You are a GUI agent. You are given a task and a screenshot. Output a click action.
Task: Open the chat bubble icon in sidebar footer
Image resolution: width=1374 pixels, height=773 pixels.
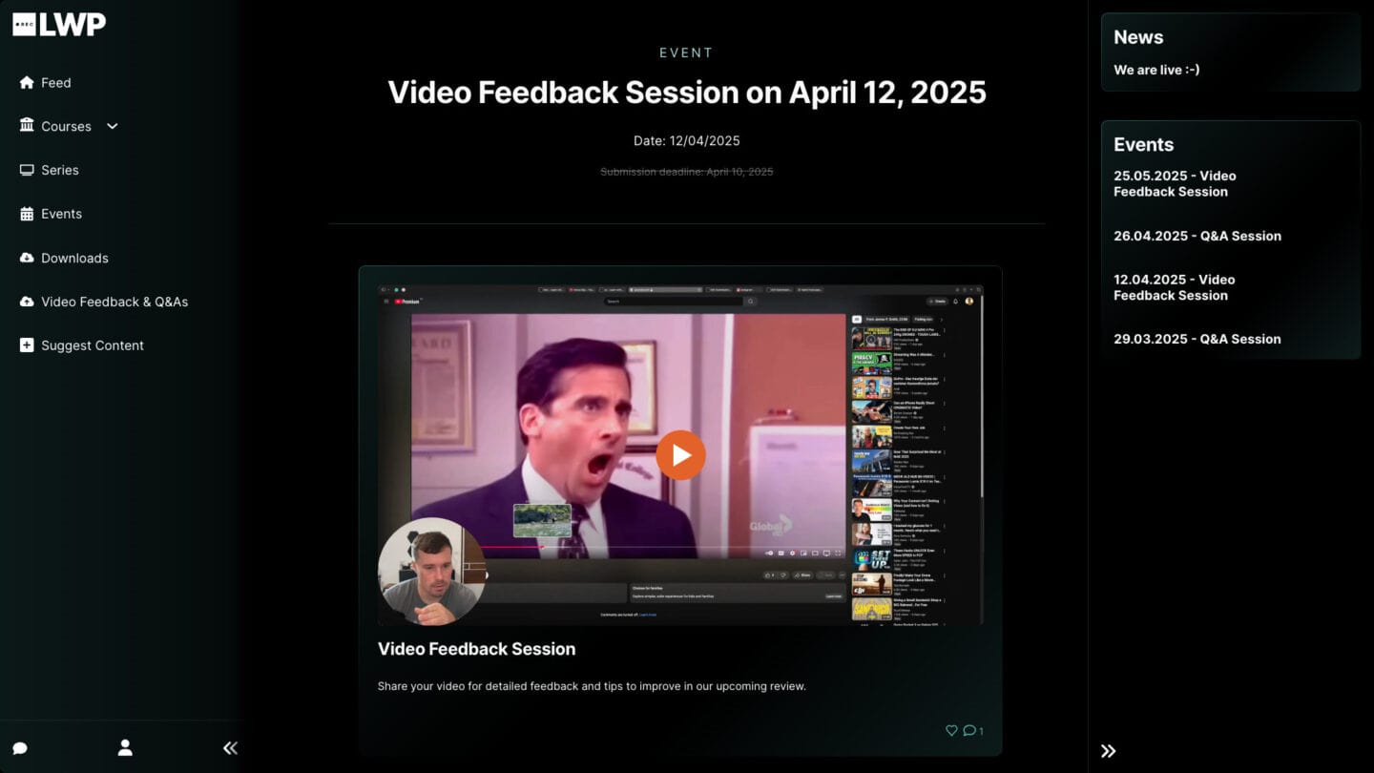point(20,748)
